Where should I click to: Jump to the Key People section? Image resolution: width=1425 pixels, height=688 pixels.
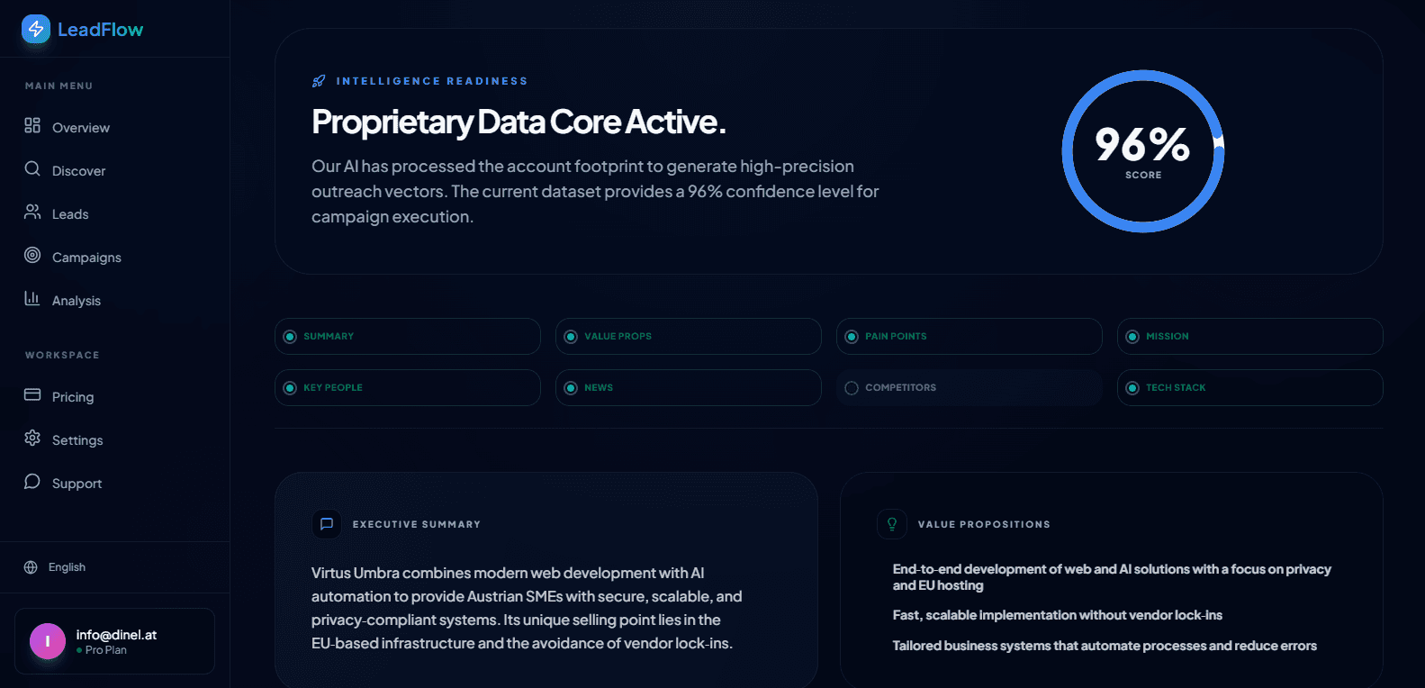(x=407, y=388)
